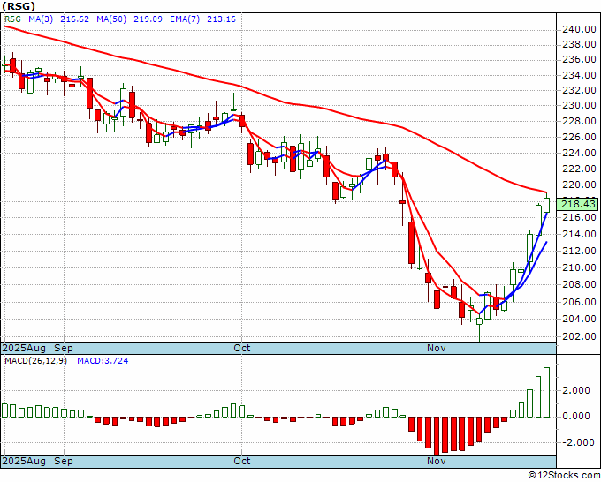Click the RSG legend label
Viewport: 601px width, 482px height.
click(12, 19)
